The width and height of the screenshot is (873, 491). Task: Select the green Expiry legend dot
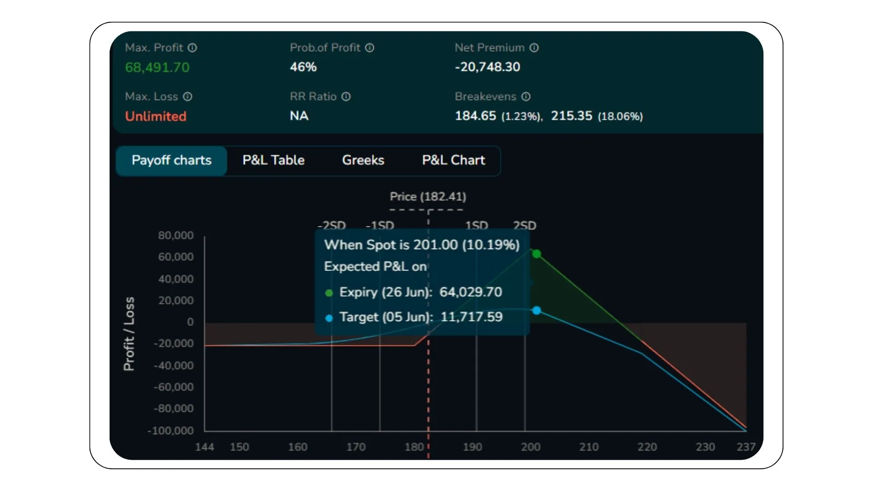coord(329,292)
